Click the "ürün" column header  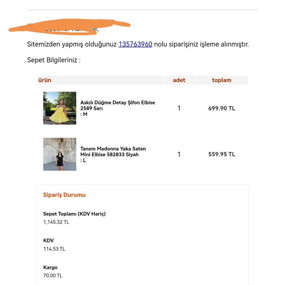click(45, 80)
